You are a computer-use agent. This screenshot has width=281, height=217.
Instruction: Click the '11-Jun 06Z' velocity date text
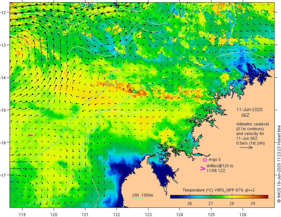(x=247, y=138)
